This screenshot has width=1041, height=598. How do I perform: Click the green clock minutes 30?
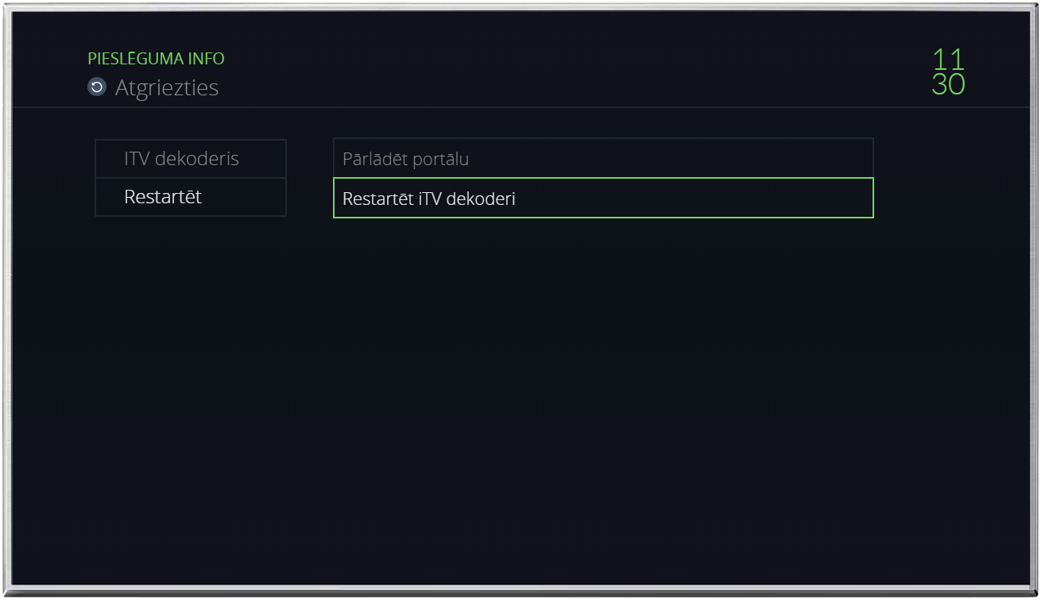948,85
